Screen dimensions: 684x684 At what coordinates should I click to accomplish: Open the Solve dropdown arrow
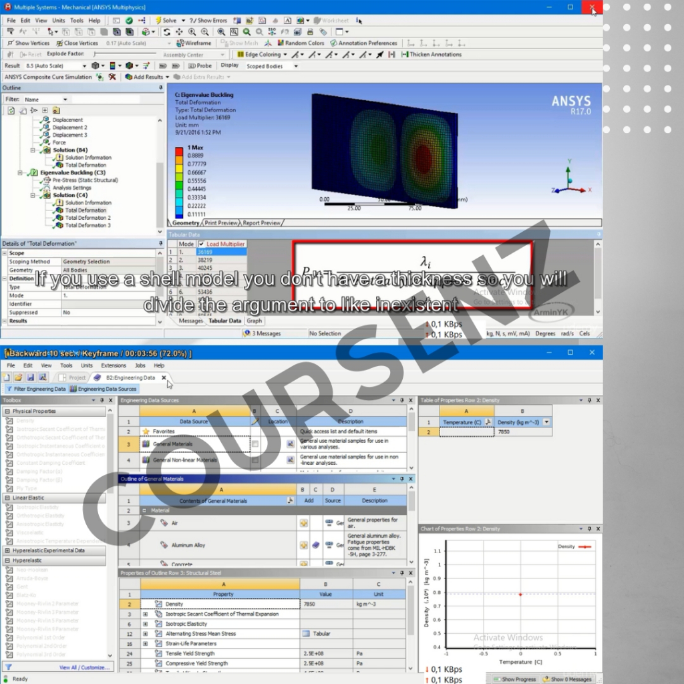(x=183, y=21)
